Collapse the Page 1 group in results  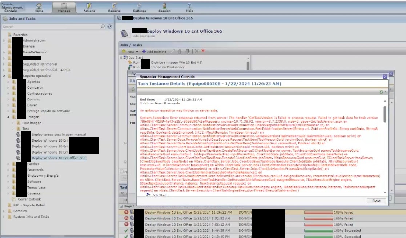121,206
